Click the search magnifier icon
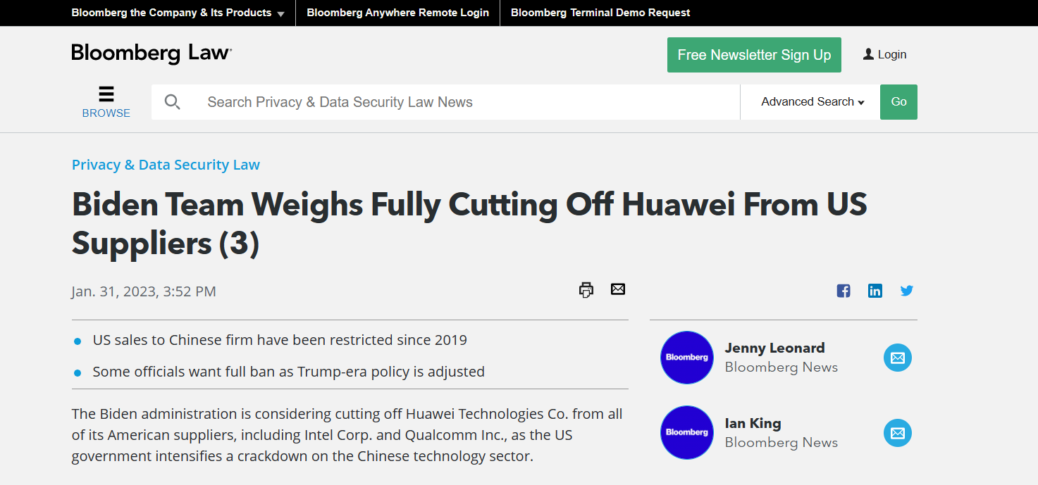Viewport: 1038px width, 485px height. tap(172, 102)
